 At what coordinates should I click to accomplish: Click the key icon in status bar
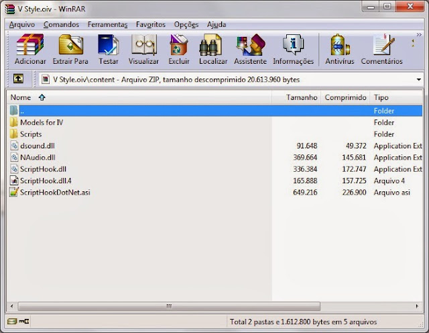pos(24,321)
